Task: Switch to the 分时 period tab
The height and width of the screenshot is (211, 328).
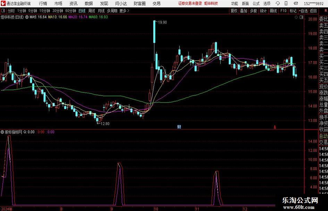Action: (x=11, y=11)
